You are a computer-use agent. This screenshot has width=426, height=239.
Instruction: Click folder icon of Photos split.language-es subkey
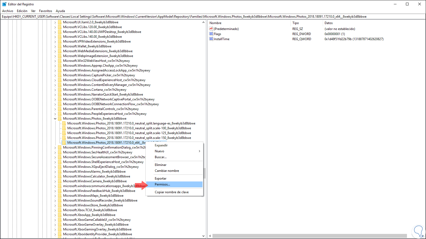(64, 123)
